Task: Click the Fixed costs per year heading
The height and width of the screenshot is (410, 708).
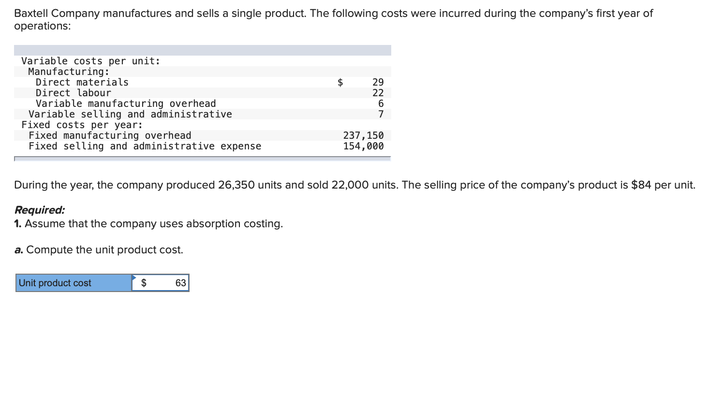Action: [x=82, y=125]
